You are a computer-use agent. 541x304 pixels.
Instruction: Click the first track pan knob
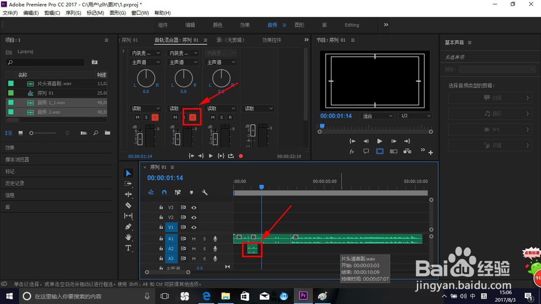click(146, 78)
